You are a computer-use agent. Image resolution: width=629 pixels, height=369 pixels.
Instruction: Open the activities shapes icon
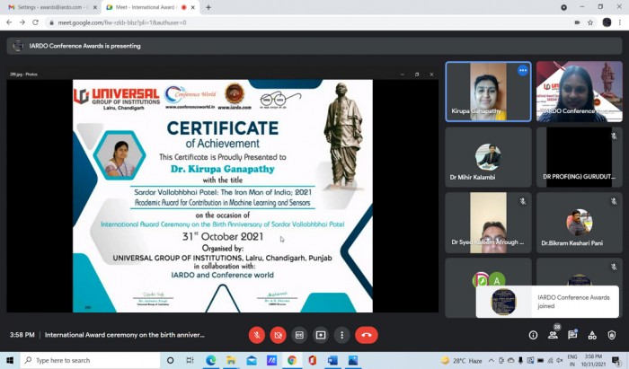pyautogui.click(x=592, y=335)
